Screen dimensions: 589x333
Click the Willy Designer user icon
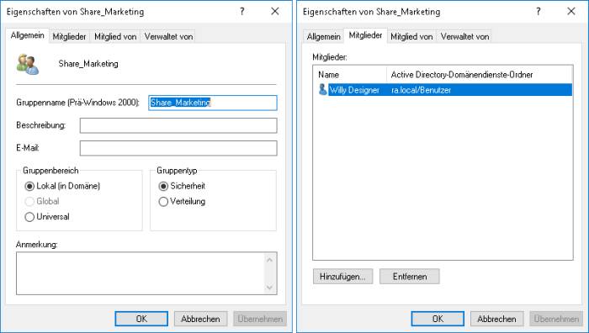coord(322,89)
